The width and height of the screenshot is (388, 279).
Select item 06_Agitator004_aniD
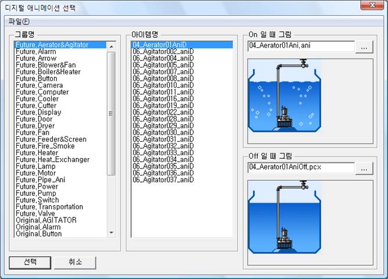point(182,58)
